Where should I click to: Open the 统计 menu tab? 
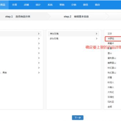(38, 5)
